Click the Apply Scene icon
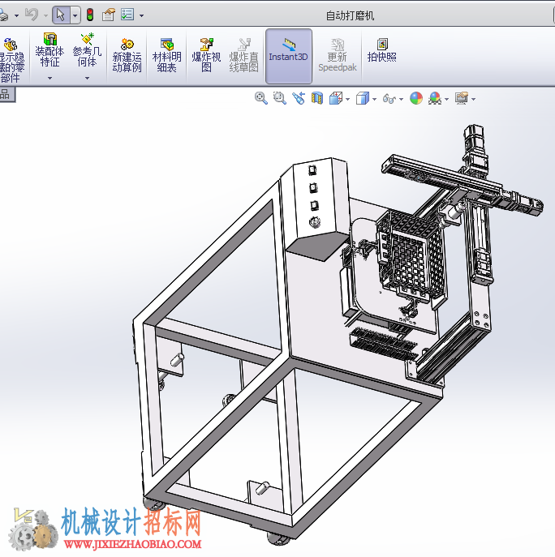This screenshot has width=555, height=557. [435, 98]
